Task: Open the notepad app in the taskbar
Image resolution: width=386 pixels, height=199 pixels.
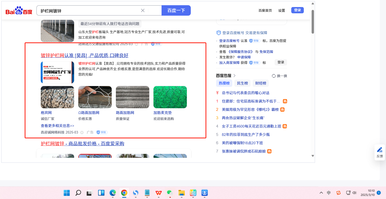Action: (147, 193)
